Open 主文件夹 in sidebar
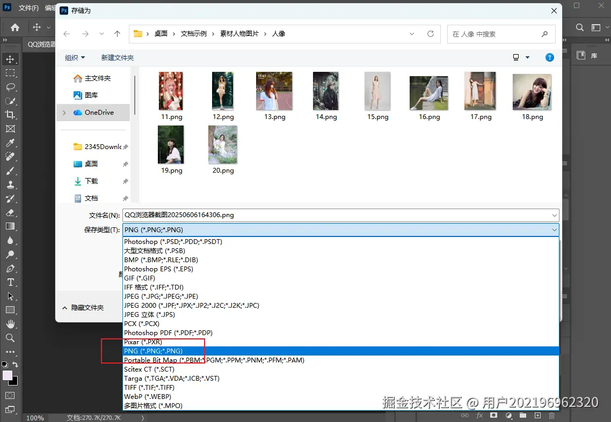The width and height of the screenshot is (611, 422). (x=93, y=78)
